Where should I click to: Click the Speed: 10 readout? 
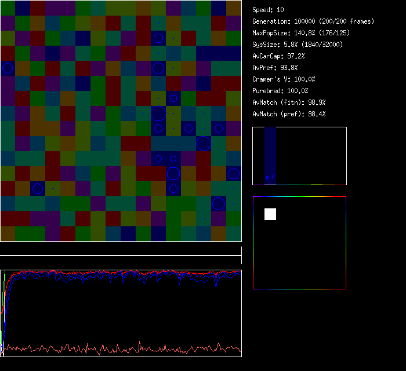[x=268, y=10]
